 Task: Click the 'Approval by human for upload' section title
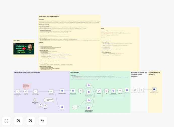[139, 74]
